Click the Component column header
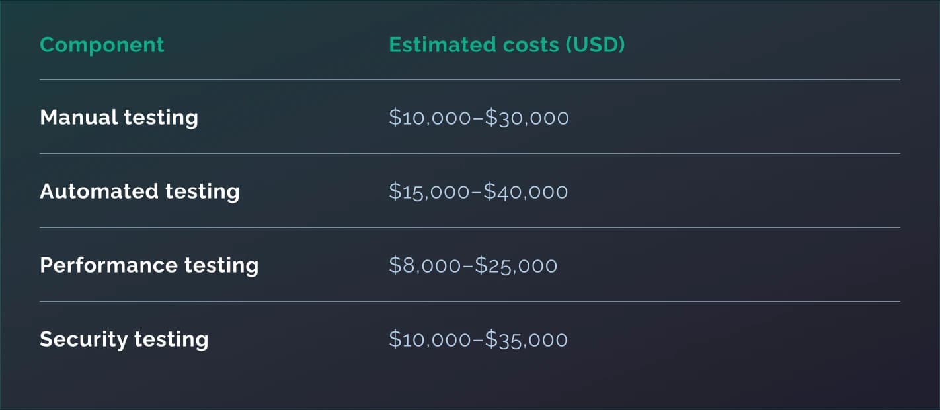This screenshot has width=940, height=410. [102, 45]
